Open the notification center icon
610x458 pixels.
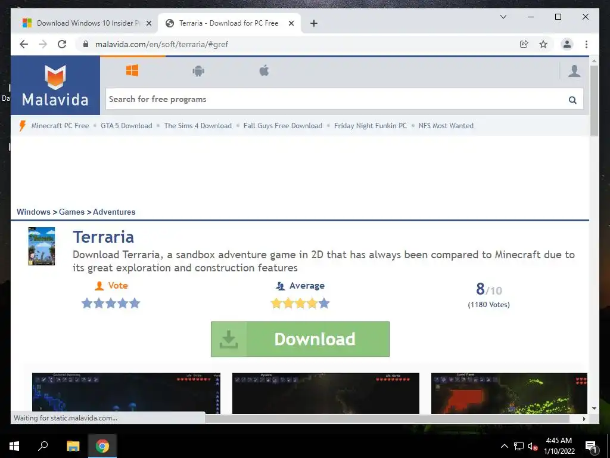pos(590,446)
